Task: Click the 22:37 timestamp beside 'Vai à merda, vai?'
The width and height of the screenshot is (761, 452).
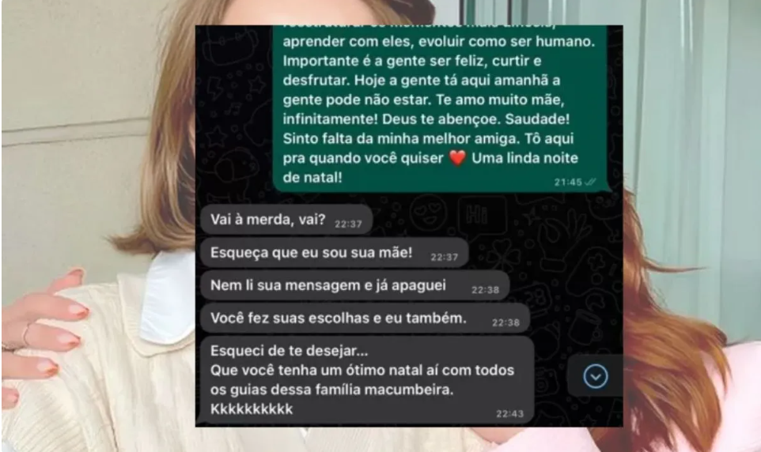Action: 348,224
